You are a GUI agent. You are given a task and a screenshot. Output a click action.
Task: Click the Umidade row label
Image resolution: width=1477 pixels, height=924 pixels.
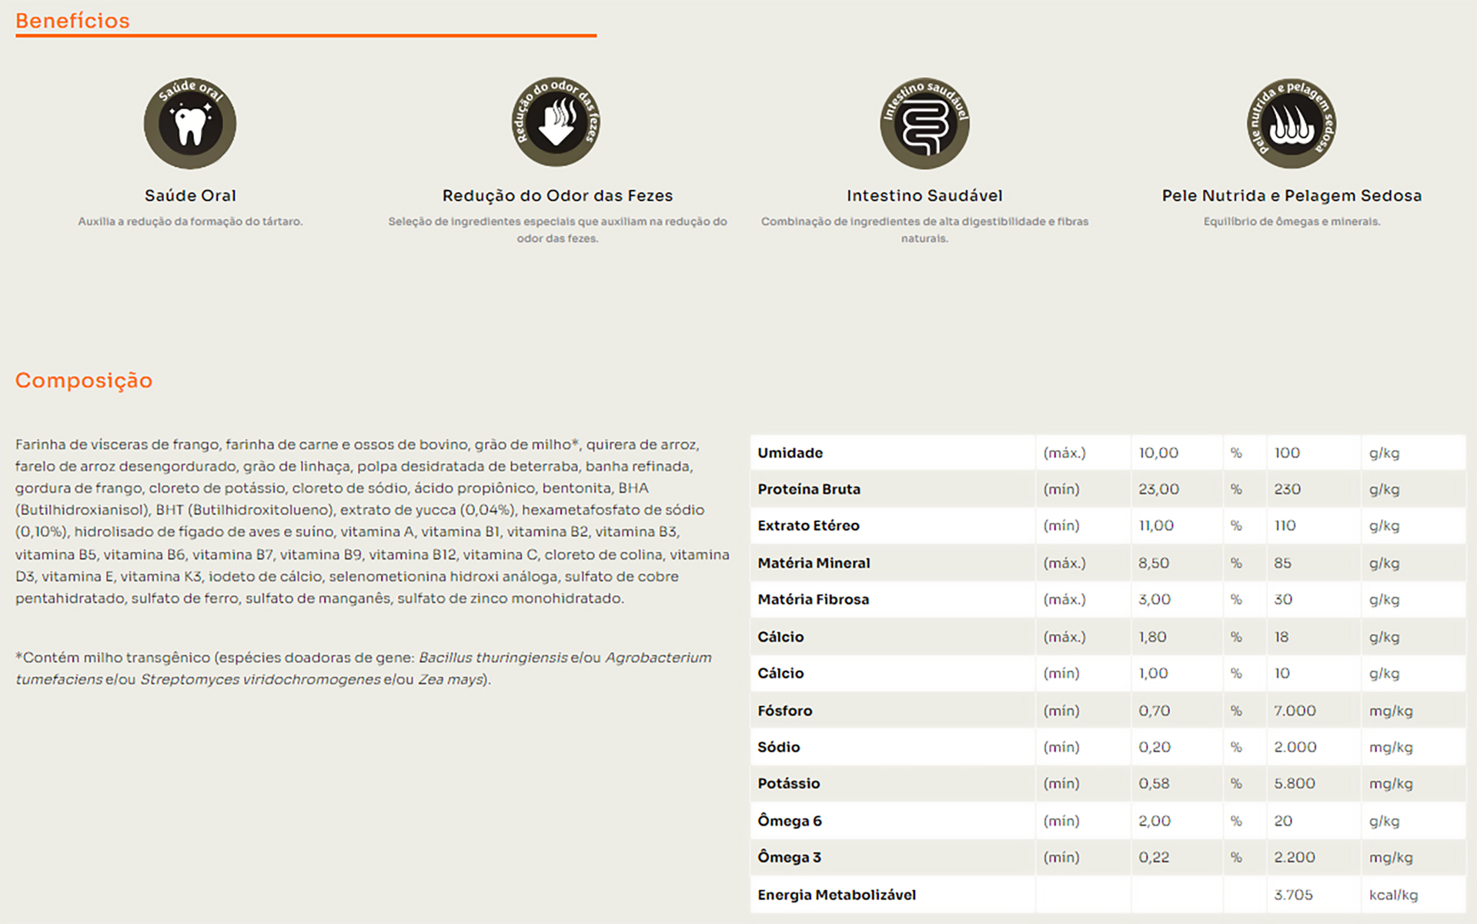tap(790, 453)
